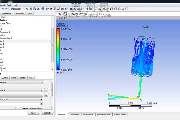Insert an Instance Transform from toolbar
This screenshot has height=120, width=180.
pyautogui.click(x=59, y=9)
